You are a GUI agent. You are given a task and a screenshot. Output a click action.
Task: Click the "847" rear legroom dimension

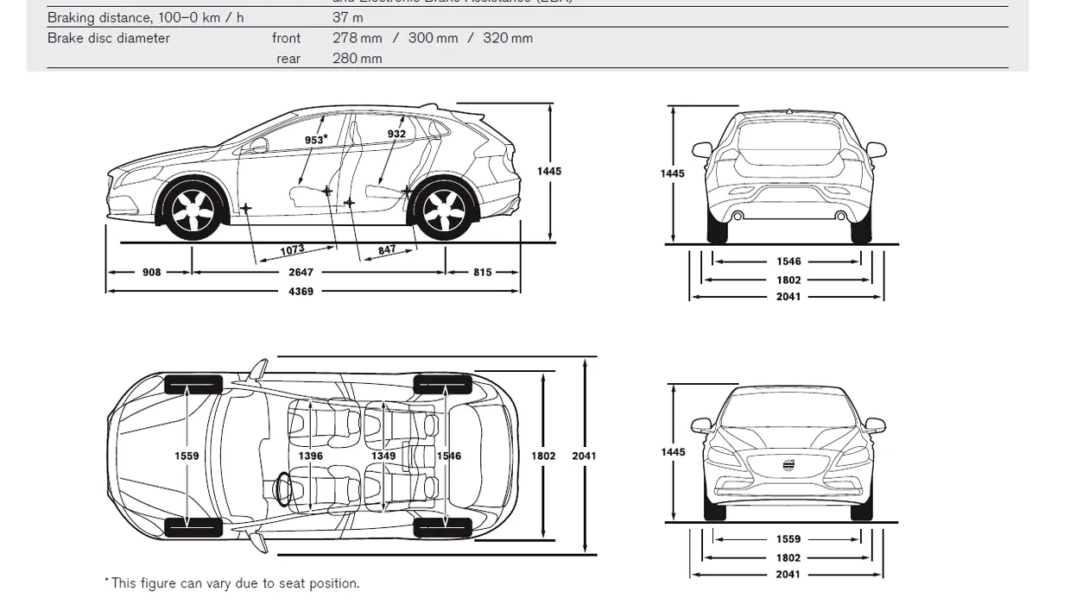(x=387, y=249)
